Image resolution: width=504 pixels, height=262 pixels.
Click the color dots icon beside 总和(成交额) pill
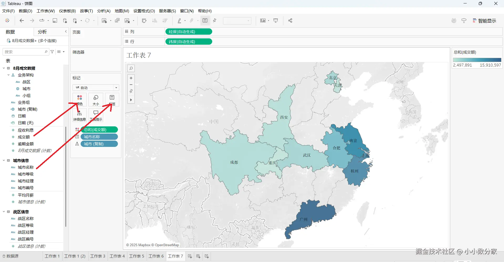click(x=77, y=130)
